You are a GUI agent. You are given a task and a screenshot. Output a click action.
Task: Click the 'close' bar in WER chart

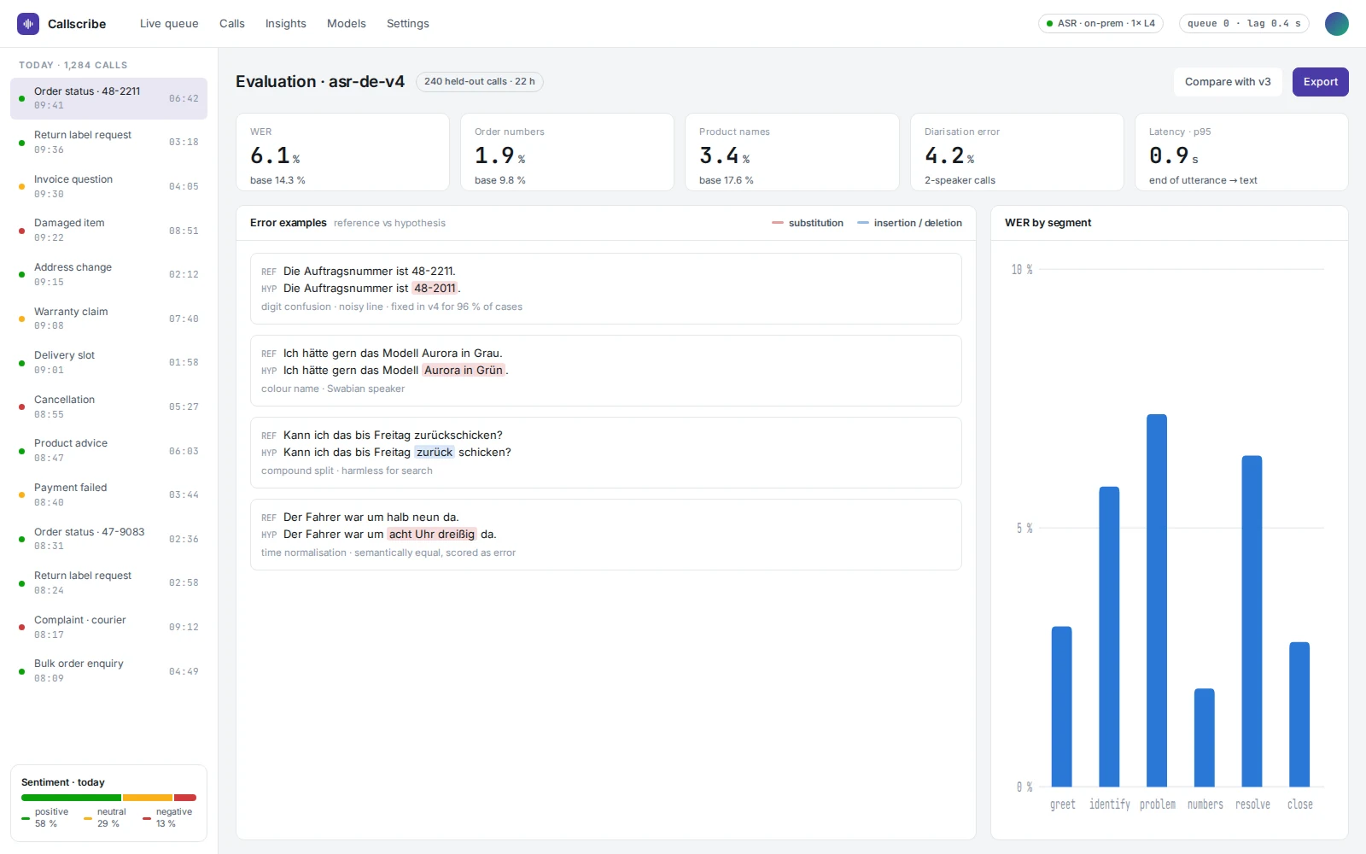click(x=1299, y=714)
